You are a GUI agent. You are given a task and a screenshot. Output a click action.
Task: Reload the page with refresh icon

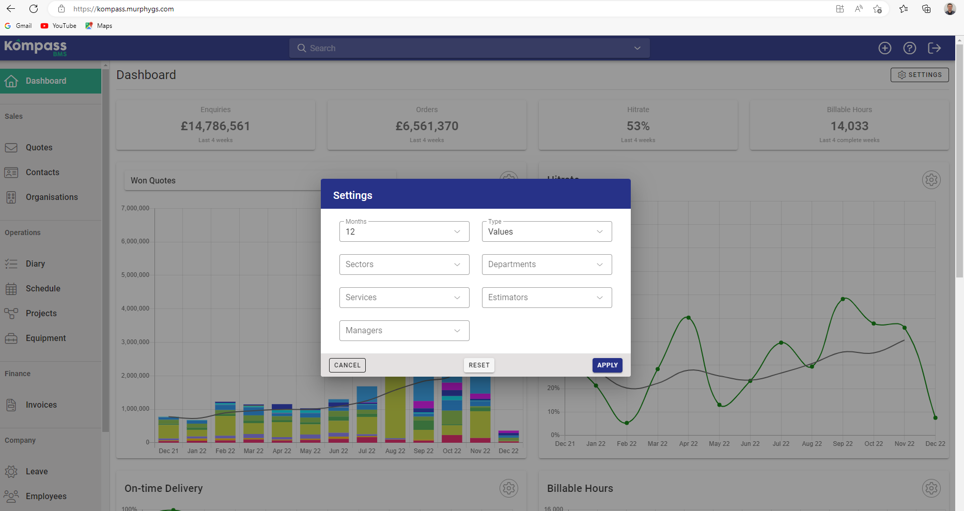point(34,9)
